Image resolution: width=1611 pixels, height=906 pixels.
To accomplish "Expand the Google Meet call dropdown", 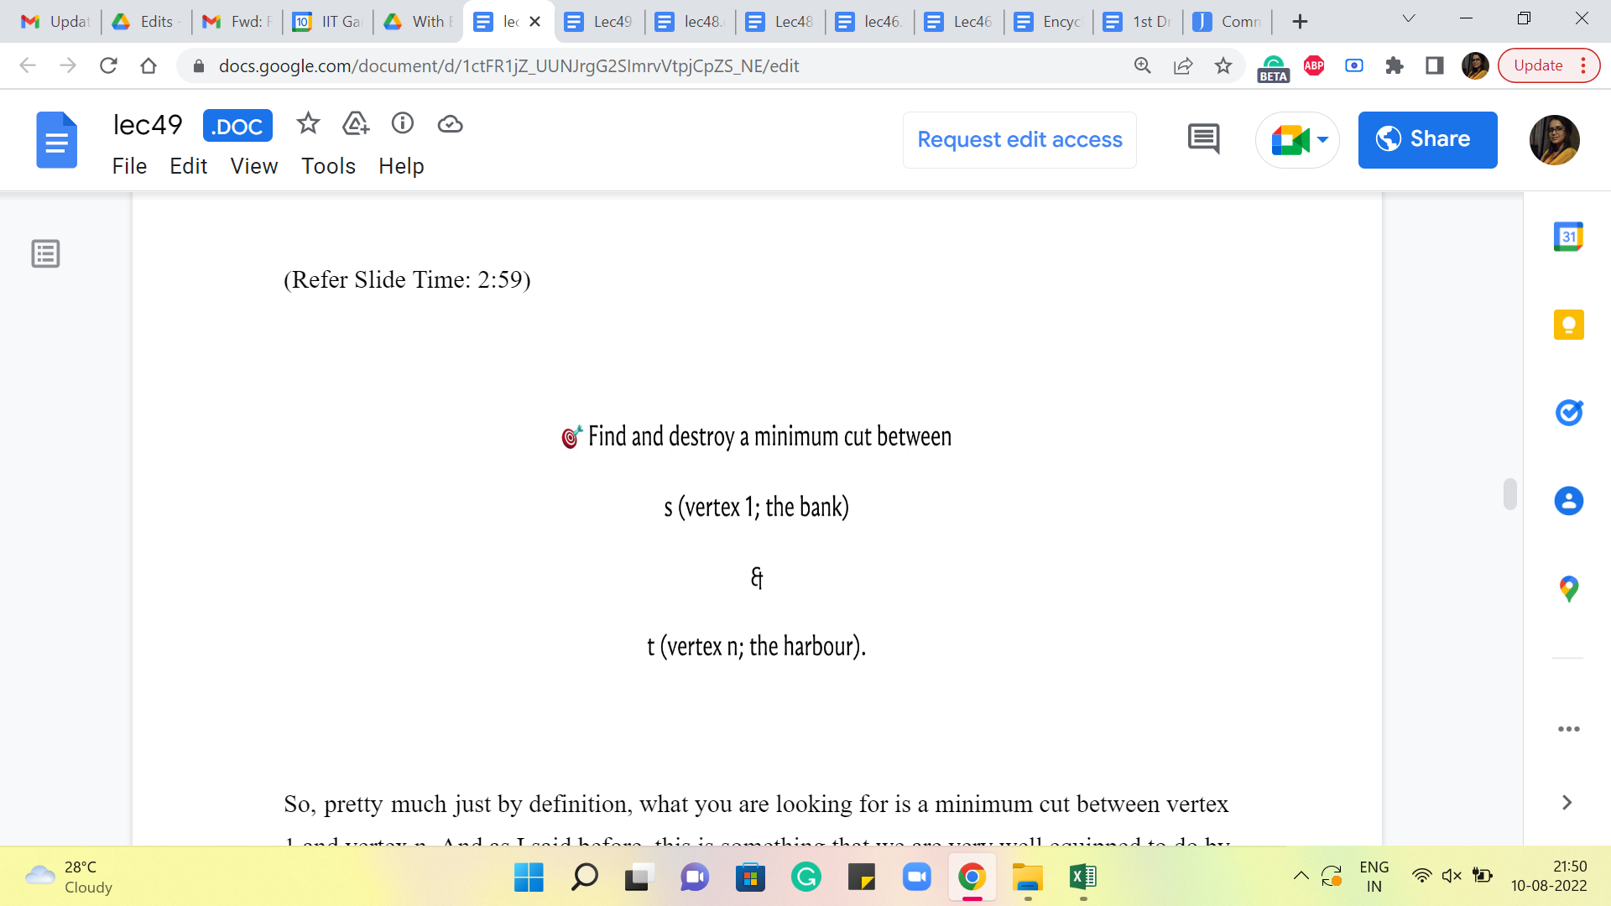I will click(1322, 139).
